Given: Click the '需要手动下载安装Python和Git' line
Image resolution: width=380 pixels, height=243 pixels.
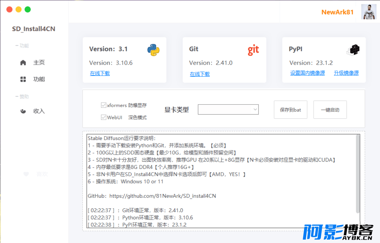Looking at the screenshot, I should (x=157, y=145).
